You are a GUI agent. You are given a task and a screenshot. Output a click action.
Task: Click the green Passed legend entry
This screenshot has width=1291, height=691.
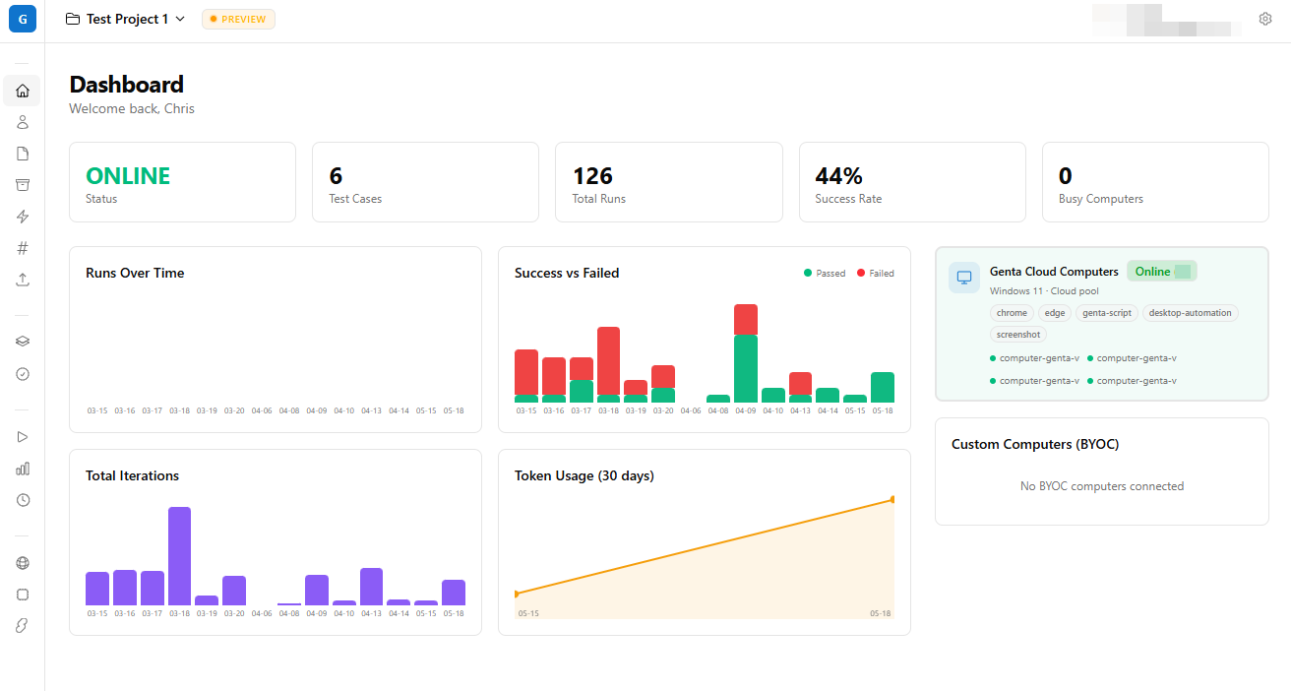point(825,274)
